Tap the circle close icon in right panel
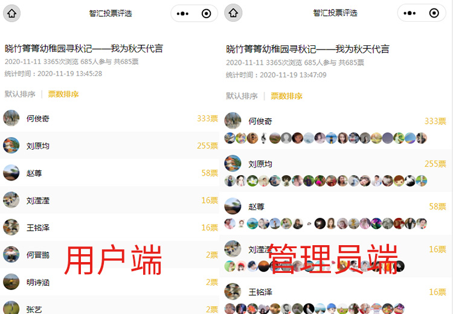 click(x=434, y=13)
